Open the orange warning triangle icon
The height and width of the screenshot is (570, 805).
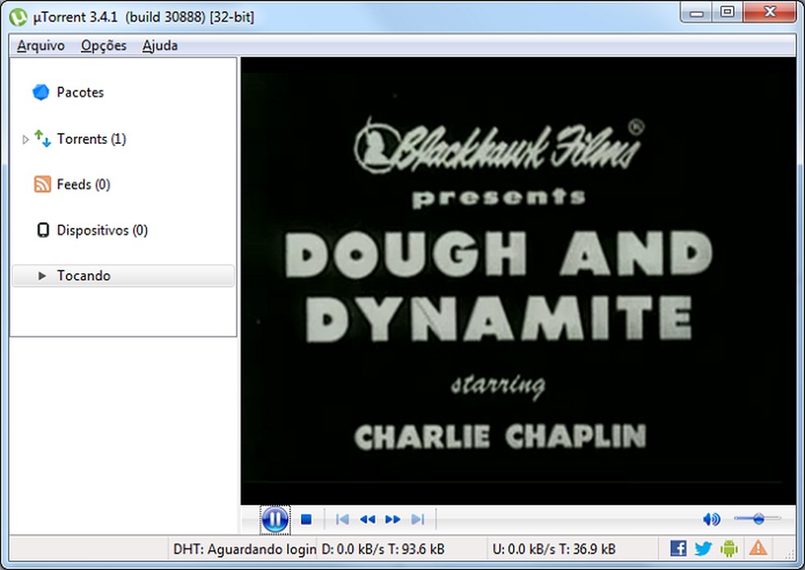click(x=758, y=548)
